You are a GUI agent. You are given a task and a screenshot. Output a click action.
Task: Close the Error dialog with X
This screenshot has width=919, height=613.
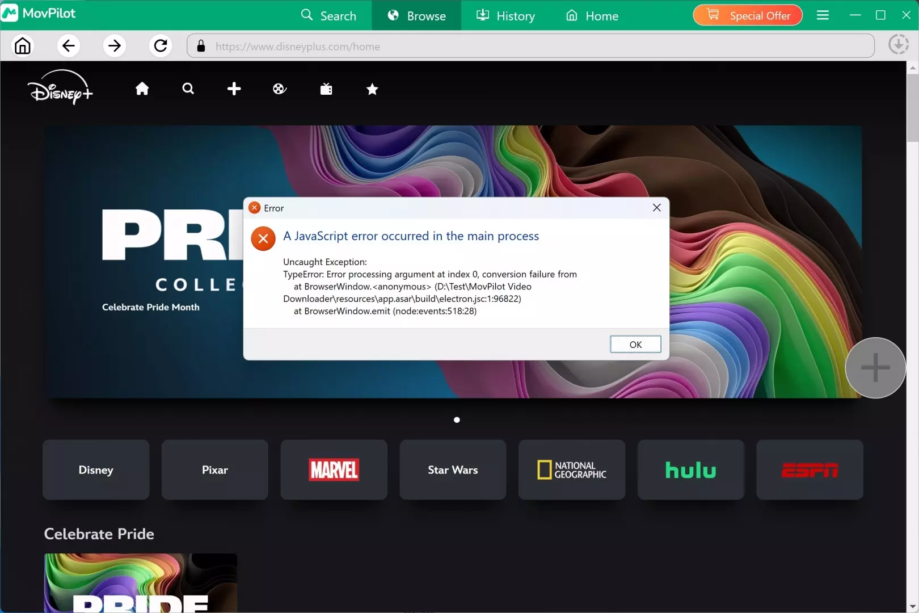657,208
